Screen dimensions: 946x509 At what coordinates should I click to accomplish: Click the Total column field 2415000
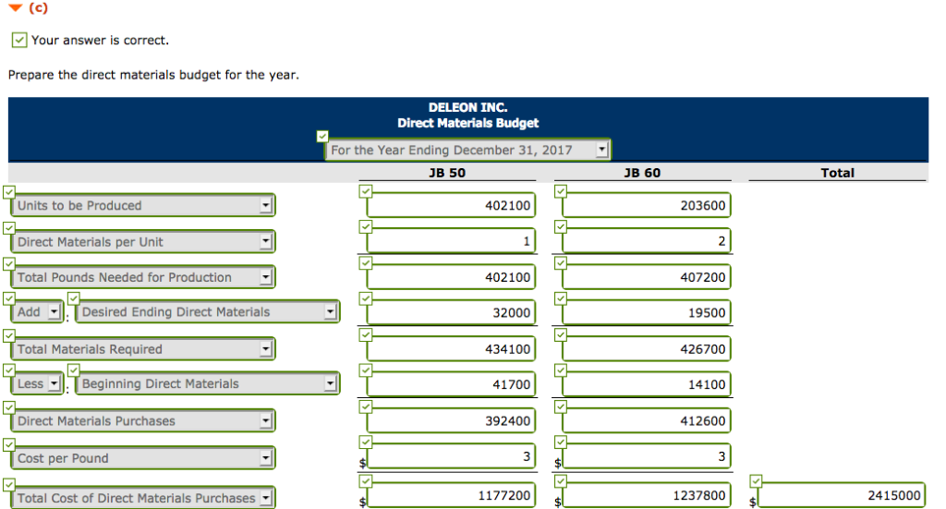(x=841, y=495)
